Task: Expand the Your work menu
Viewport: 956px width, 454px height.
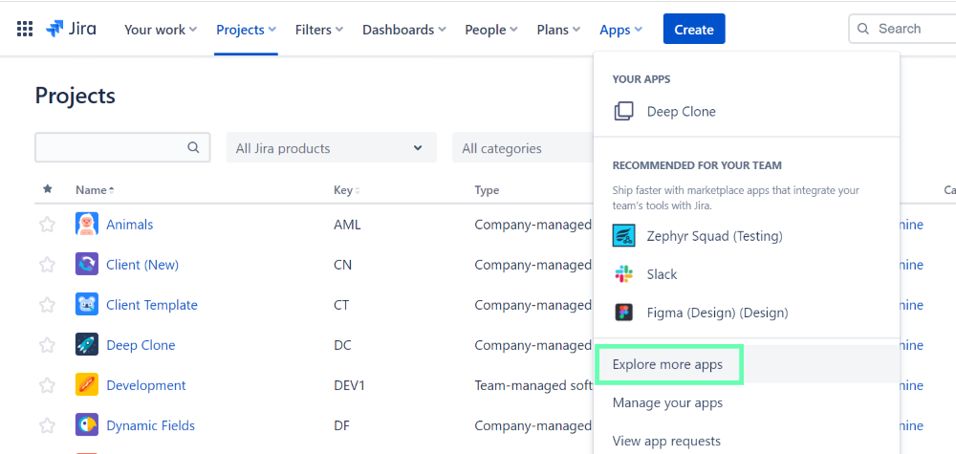Action: point(161,30)
